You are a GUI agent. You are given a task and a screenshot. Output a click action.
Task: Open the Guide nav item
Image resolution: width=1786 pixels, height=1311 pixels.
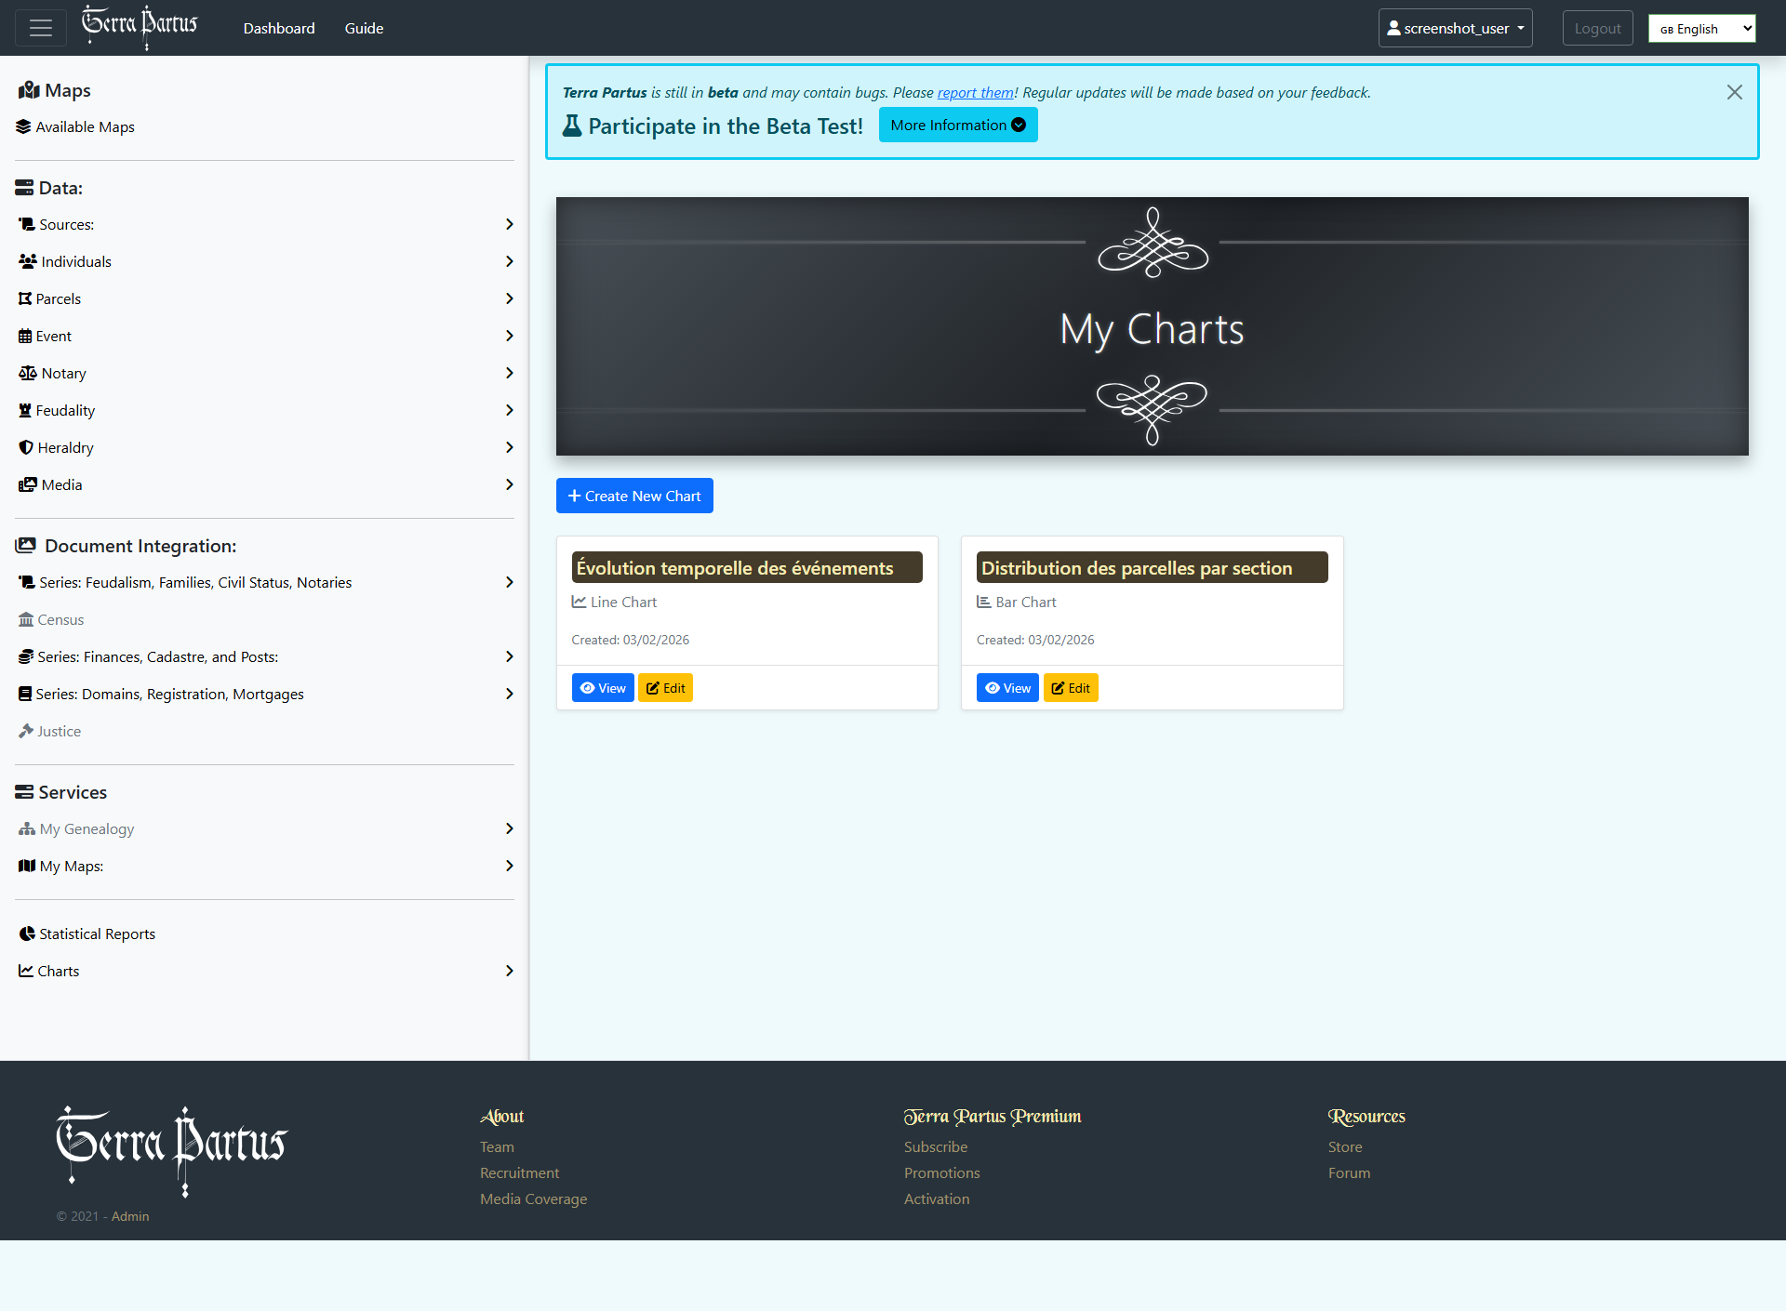pyautogui.click(x=364, y=28)
